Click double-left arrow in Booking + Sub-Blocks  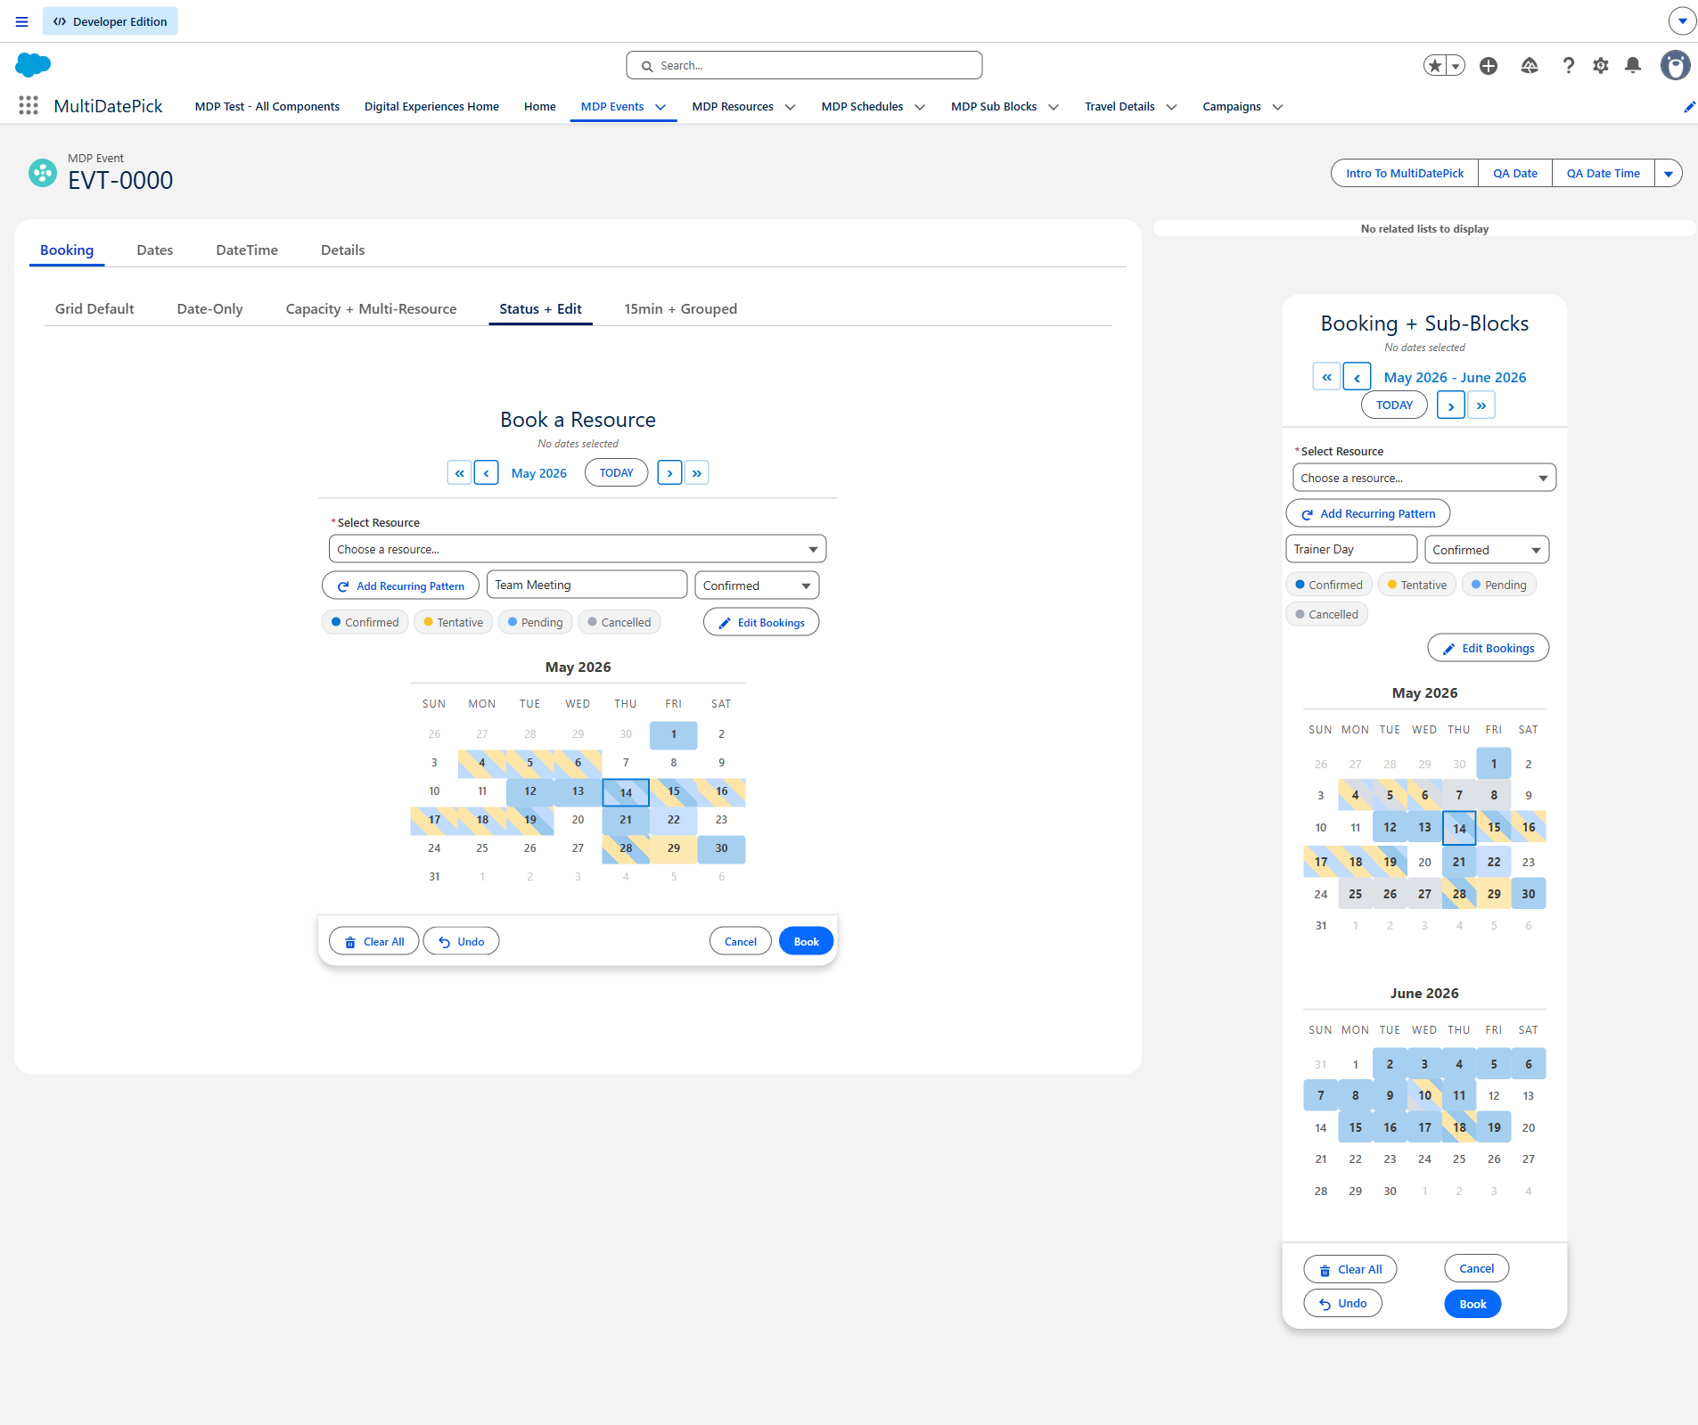1326,377
